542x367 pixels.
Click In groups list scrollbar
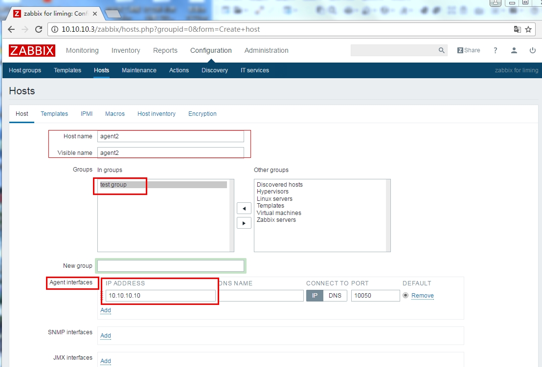click(231, 216)
